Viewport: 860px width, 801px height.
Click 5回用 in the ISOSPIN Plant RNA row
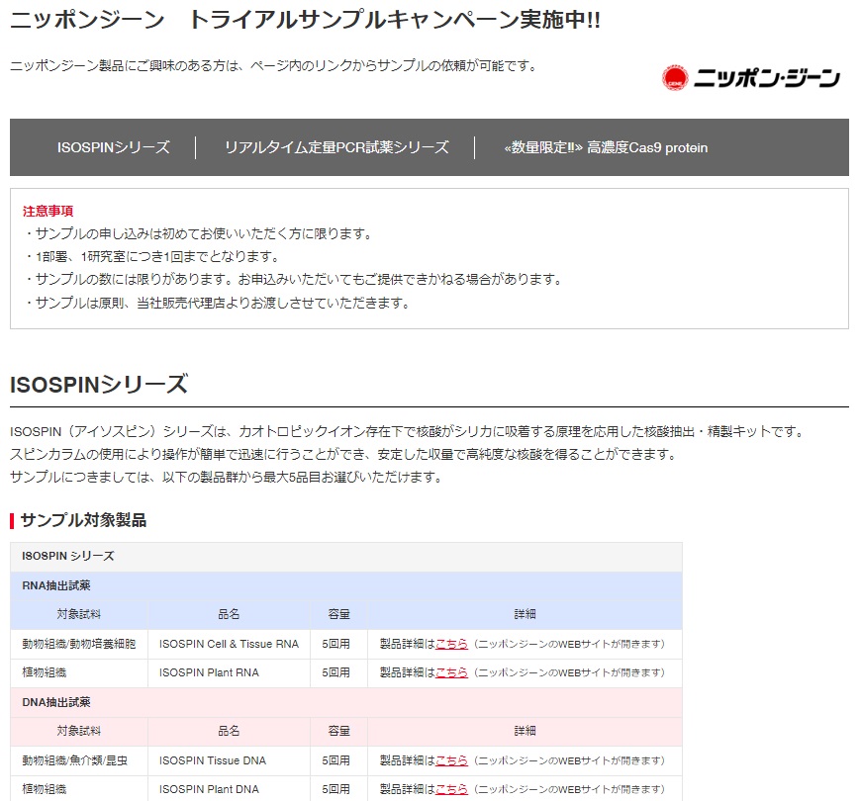point(335,672)
